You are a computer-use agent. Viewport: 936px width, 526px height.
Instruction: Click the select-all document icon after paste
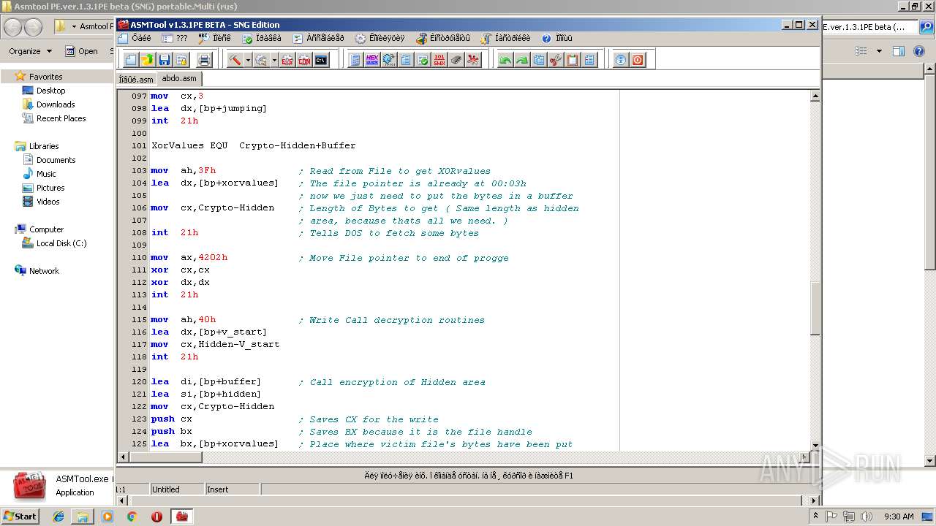589,60
